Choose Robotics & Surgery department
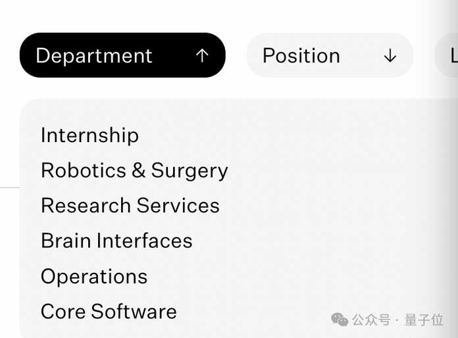This screenshot has height=338, width=458. [134, 170]
